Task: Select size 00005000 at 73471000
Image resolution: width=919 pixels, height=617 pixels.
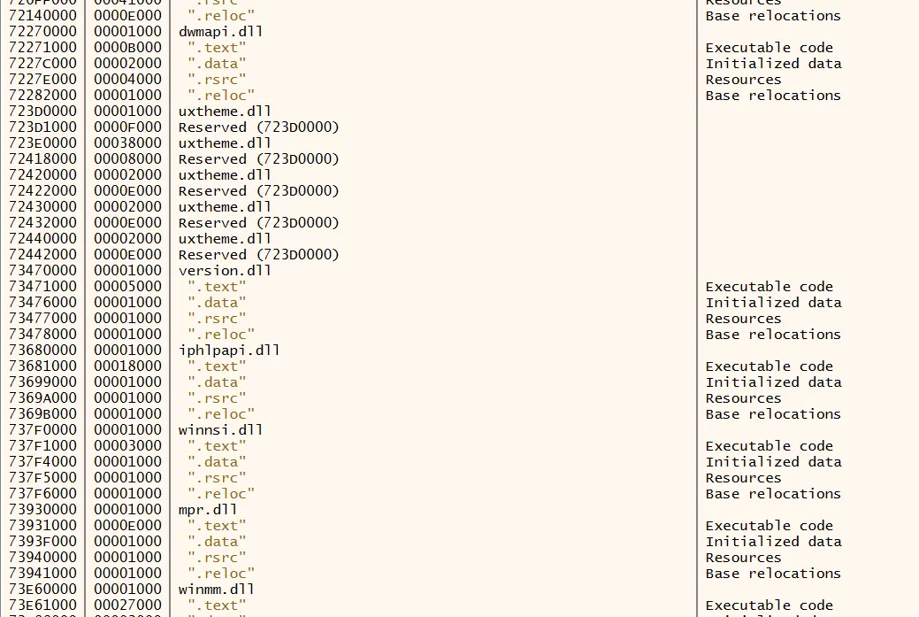Action: pos(127,286)
